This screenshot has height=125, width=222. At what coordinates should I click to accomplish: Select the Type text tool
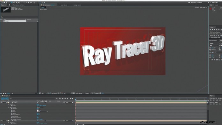(21, 3)
